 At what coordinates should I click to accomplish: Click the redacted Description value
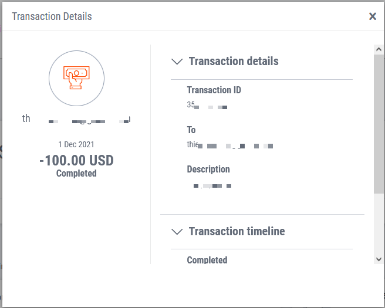[x=212, y=185]
